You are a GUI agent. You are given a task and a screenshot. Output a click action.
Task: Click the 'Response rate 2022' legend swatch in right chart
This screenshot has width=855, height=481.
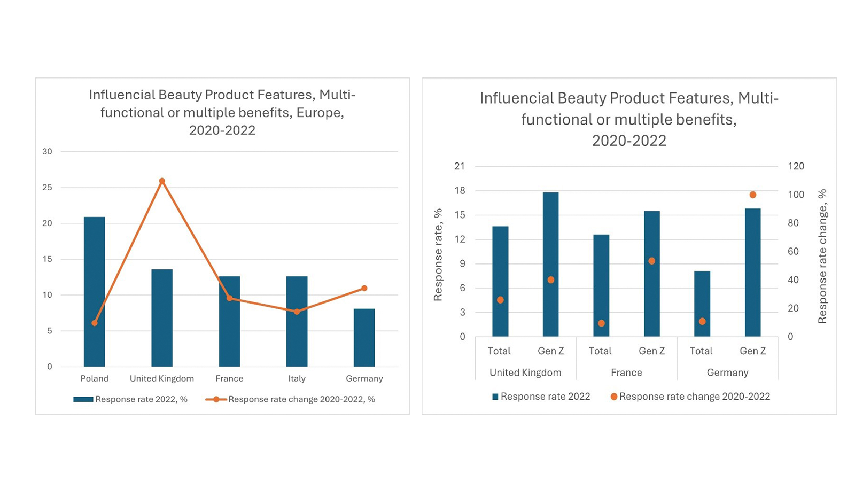point(495,397)
